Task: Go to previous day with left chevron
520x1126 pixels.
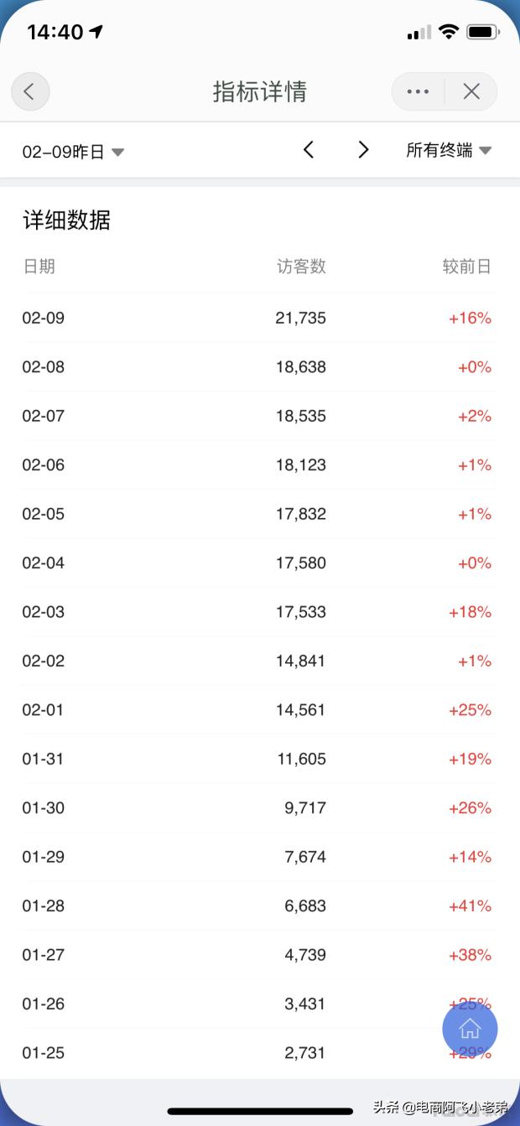Action: [x=309, y=150]
